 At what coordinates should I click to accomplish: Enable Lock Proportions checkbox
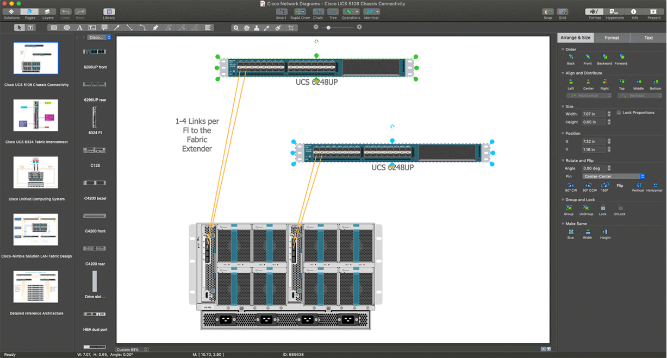619,112
